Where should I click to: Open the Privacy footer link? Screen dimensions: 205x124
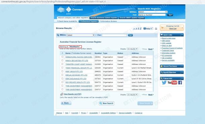pyautogui.click(x=84, y=113)
